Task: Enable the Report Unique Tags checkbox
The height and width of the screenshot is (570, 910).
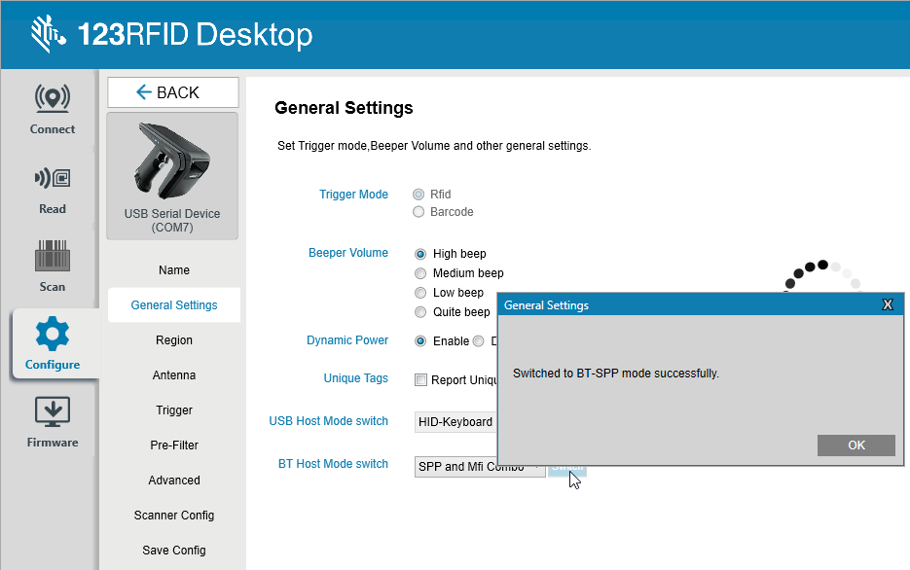Action: (421, 380)
